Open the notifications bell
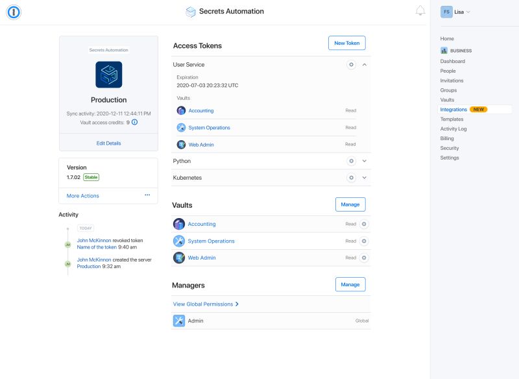The height and width of the screenshot is (379, 519). tap(420, 10)
